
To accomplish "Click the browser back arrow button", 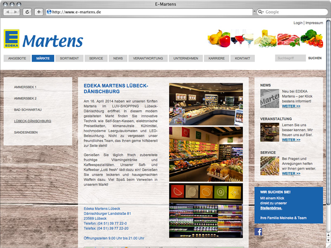I will pos(7,12).
